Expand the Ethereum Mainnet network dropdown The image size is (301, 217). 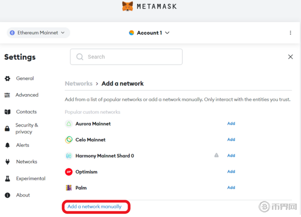(38, 33)
